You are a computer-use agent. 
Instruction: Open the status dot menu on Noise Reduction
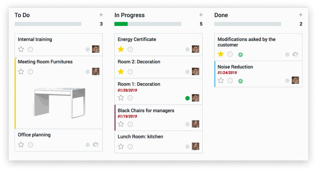[x=287, y=80]
